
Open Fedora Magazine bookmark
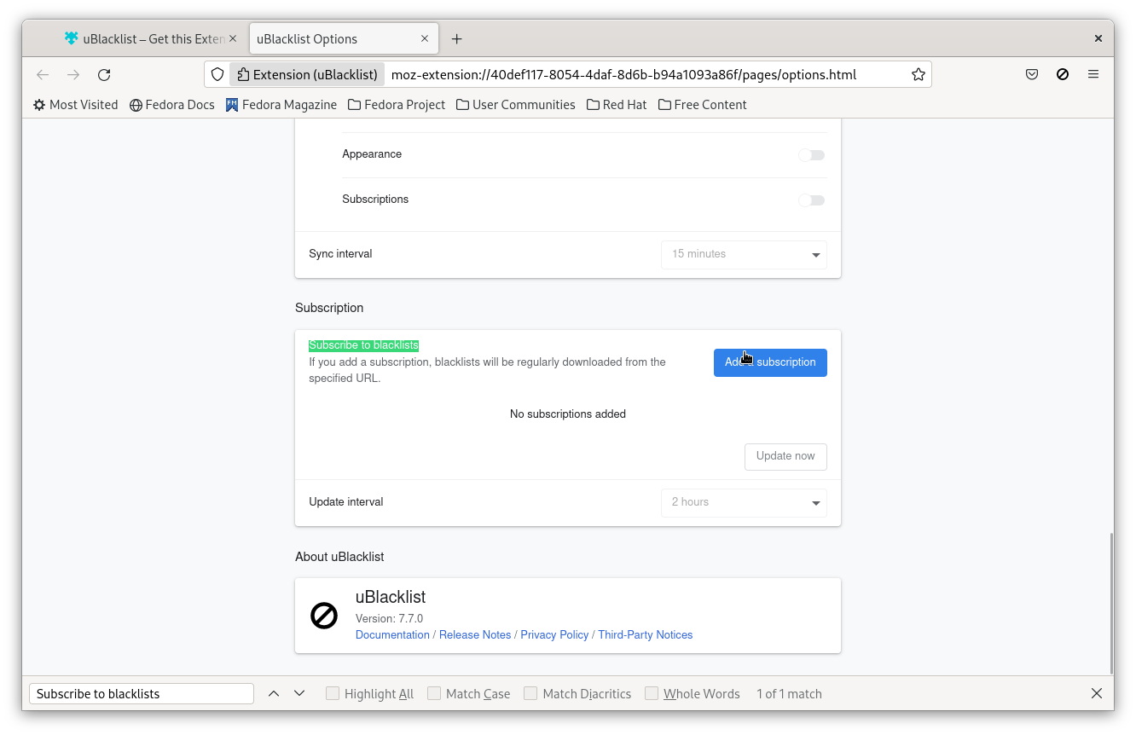[281, 105]
